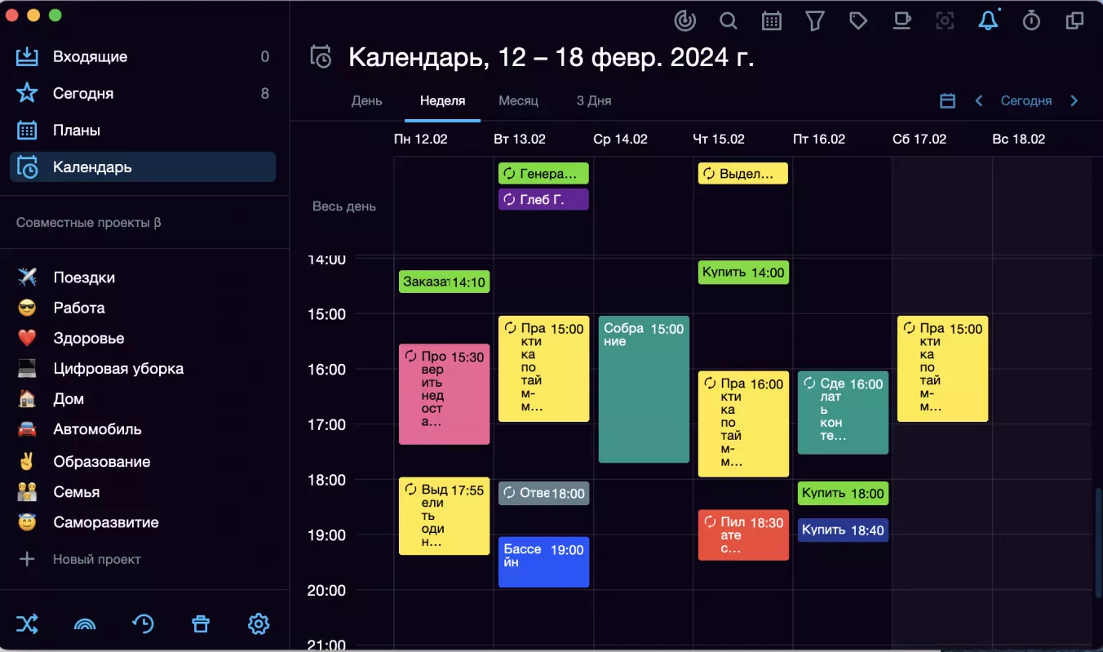Open the green Генера… all-day event
Screen dimensions: 1103x652
pyautogui.click(x=543, y=173)
